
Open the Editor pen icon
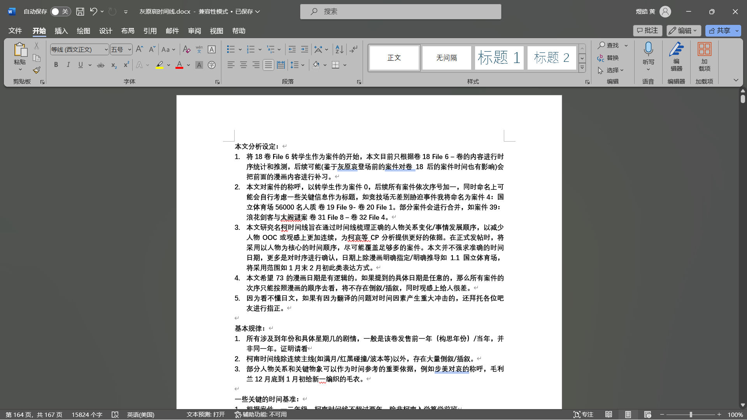(676, 49)
